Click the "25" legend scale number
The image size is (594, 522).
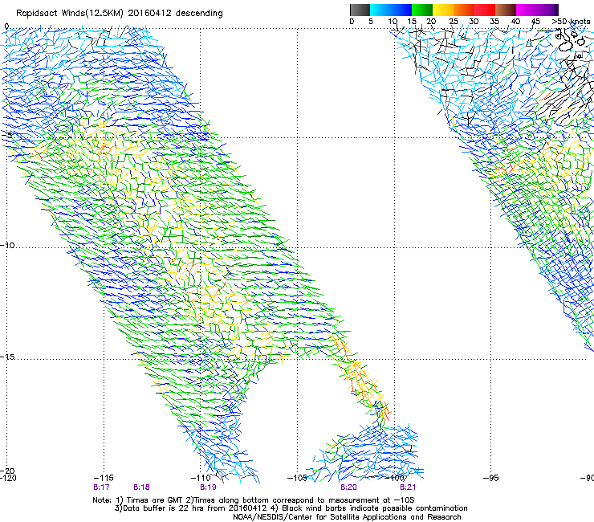click(x=454, y=21)
